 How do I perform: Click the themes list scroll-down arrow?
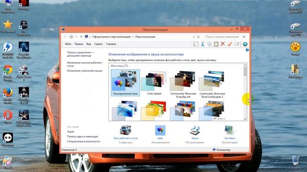point(245,119)
